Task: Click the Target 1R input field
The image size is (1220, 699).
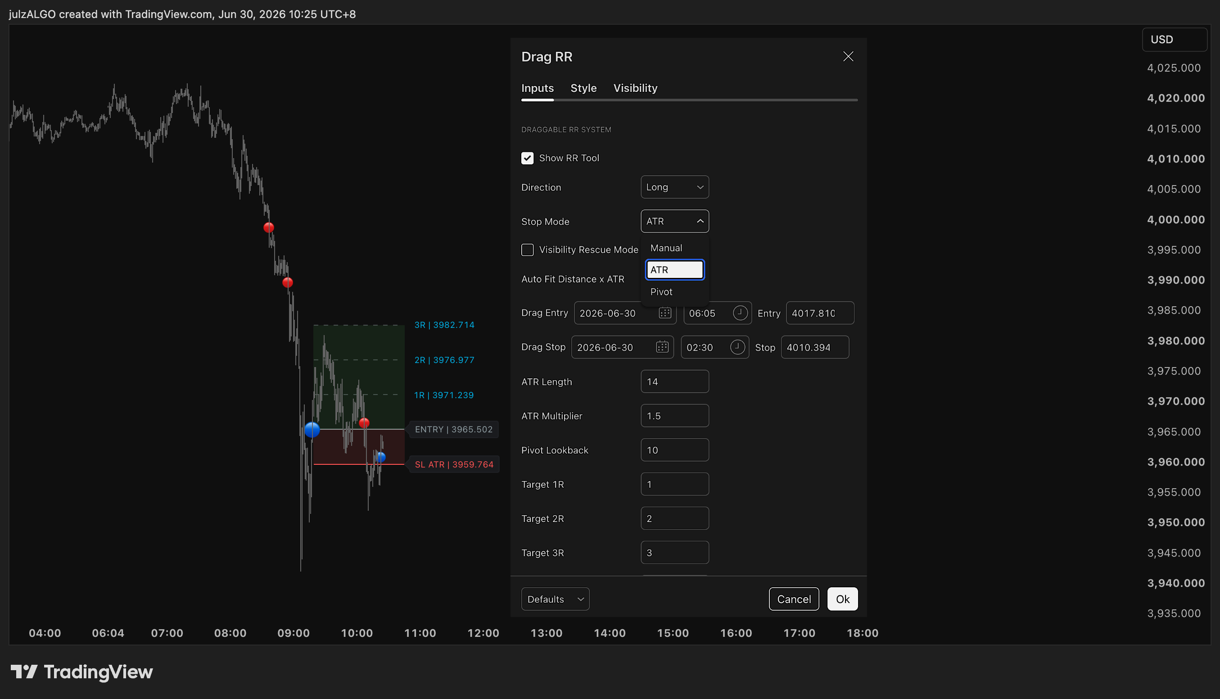Action: [674, 485]
